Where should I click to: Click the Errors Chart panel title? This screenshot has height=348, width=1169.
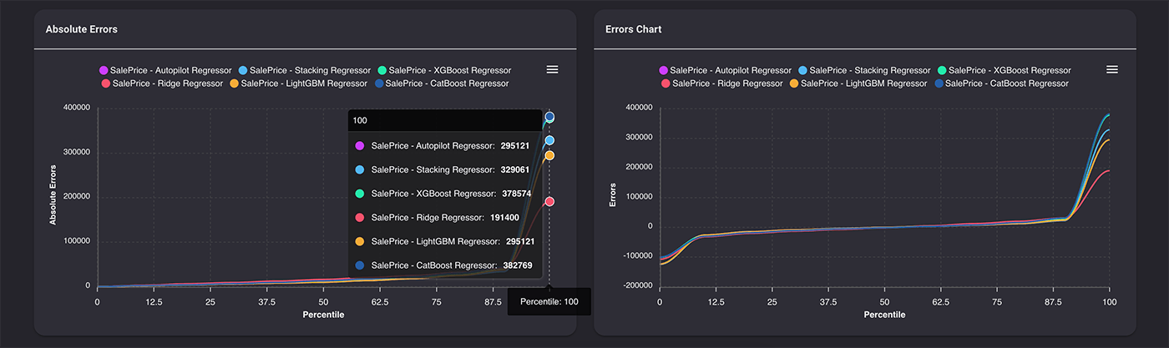point(633,29)
